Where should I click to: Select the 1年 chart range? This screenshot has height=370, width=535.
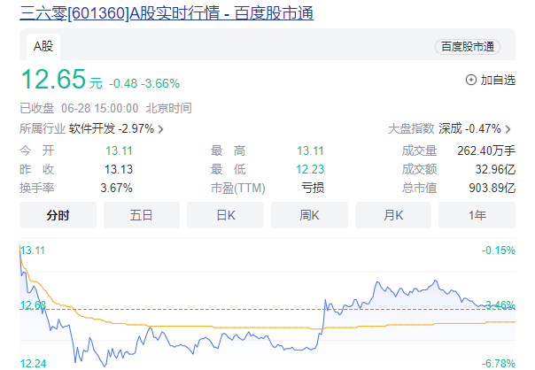click(x=477, y=215)
